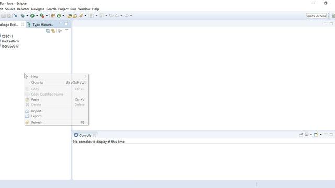Click the Skip All Breakpoints icon
This screenshot has width=335, height=188.
tap(16, 16)
